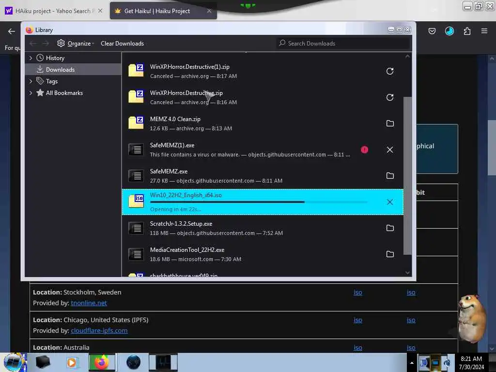Click second iso link for Chicago mirror

[411, 320]
